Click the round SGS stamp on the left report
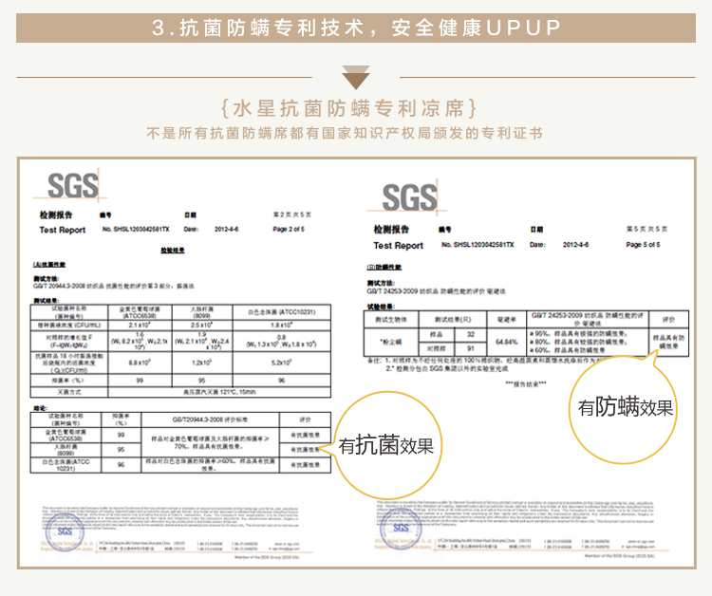This screenshot has width=712, height=596. 64,531
